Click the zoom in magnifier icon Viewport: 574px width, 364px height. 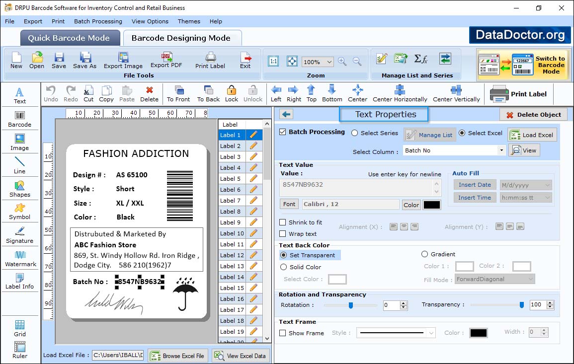tap(342, 61)
